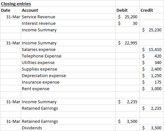Select the 420 credit amount
Image resolution: width=164 pixels, height=131 pixels.
point(152,56)
